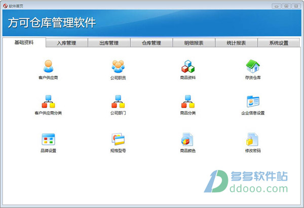Open the 品牌设置 icon
Image resolution: width=304 pixels, height=208 pixels.
tap(48, 139)
